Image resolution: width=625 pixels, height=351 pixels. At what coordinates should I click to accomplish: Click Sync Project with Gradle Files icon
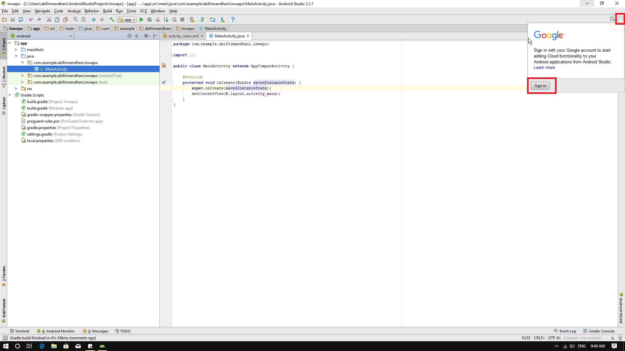point(202,20)
